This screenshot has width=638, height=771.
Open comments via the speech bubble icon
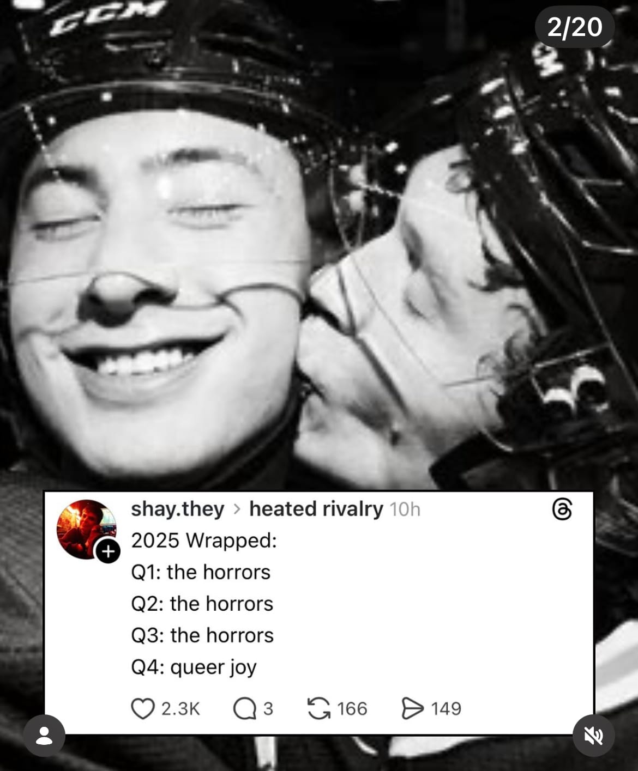pos(244,709)
